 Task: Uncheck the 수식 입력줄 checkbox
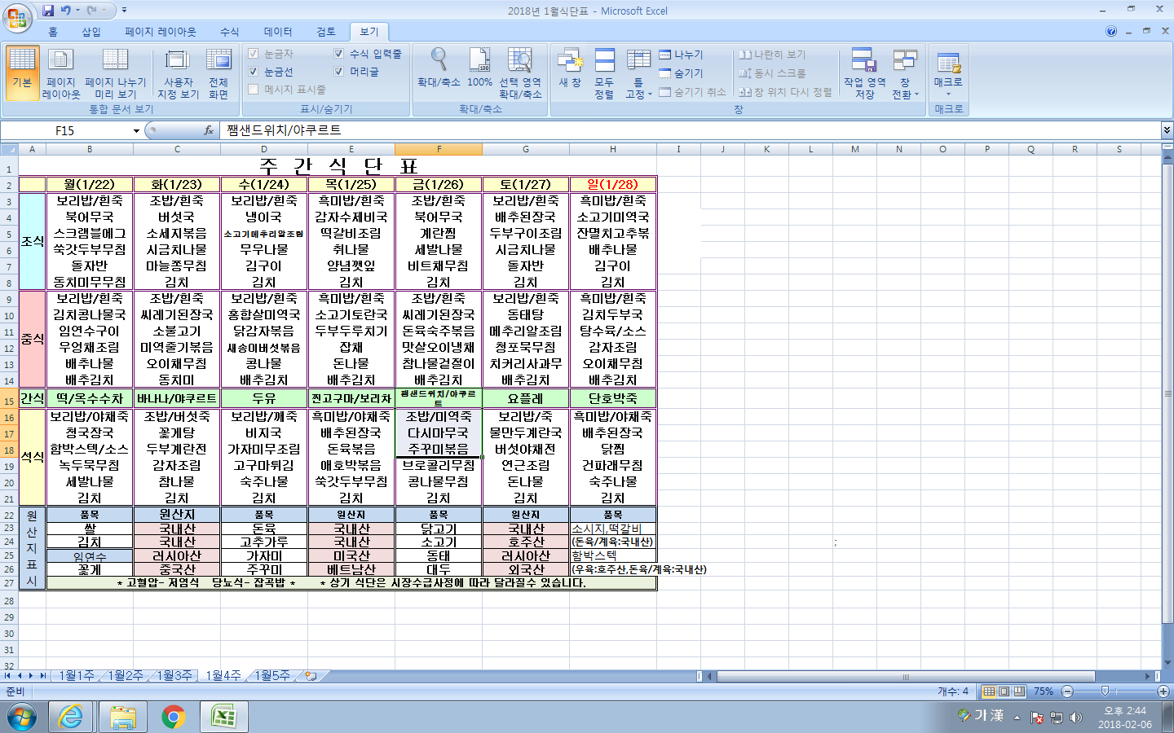tap(338, 54)
